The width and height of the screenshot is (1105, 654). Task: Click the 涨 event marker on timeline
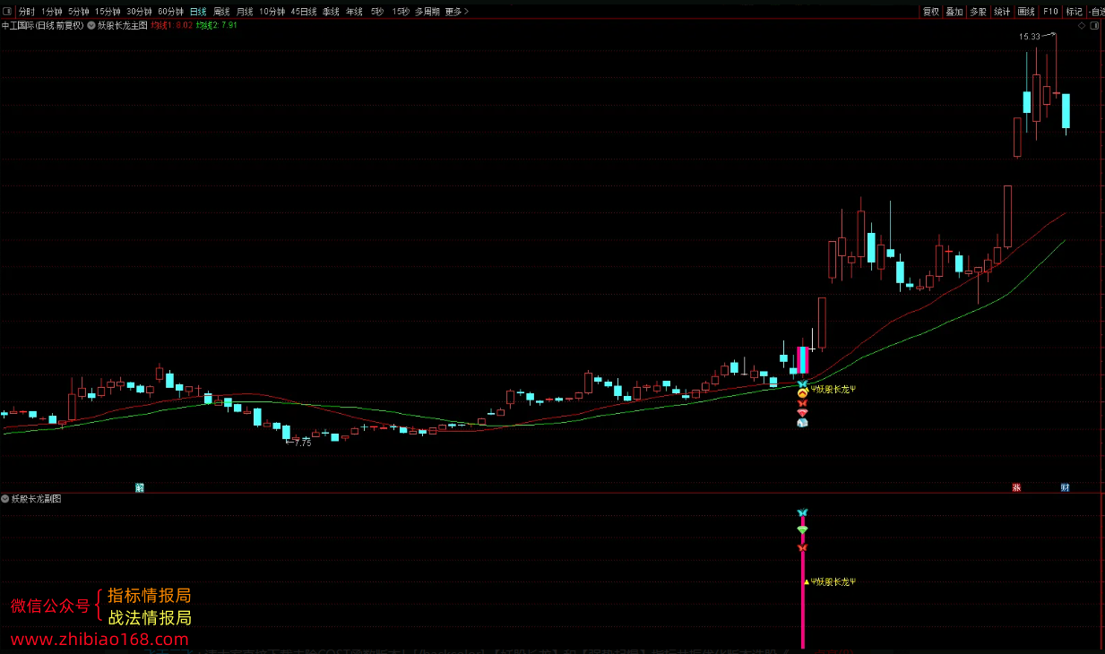(1016, 487)
